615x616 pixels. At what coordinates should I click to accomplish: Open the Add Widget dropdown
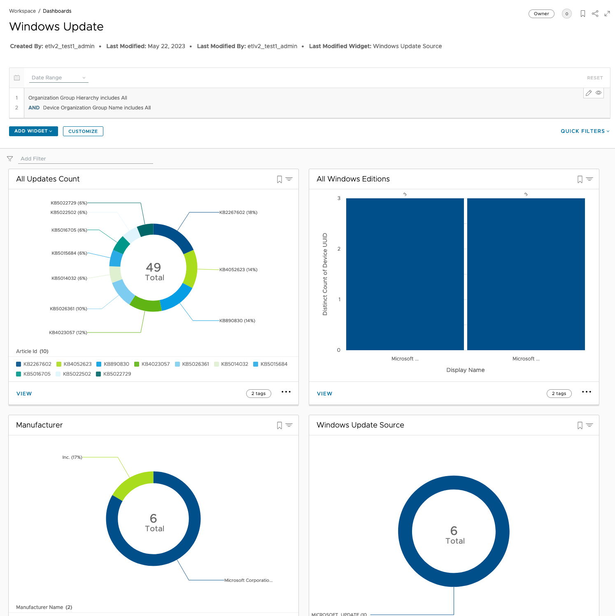[33, 131]
